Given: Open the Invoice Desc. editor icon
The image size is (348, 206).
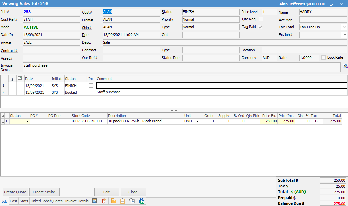Looking at the screenshot, I should tap(345, 66).
